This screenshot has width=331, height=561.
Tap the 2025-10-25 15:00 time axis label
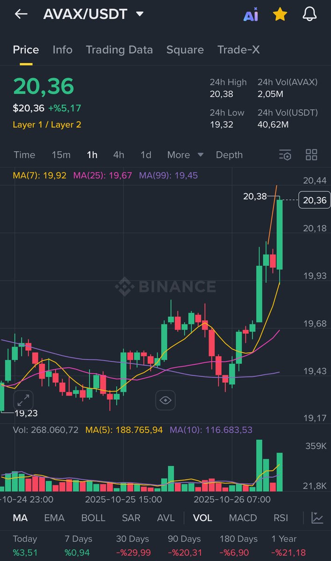(x=123, y=499)
